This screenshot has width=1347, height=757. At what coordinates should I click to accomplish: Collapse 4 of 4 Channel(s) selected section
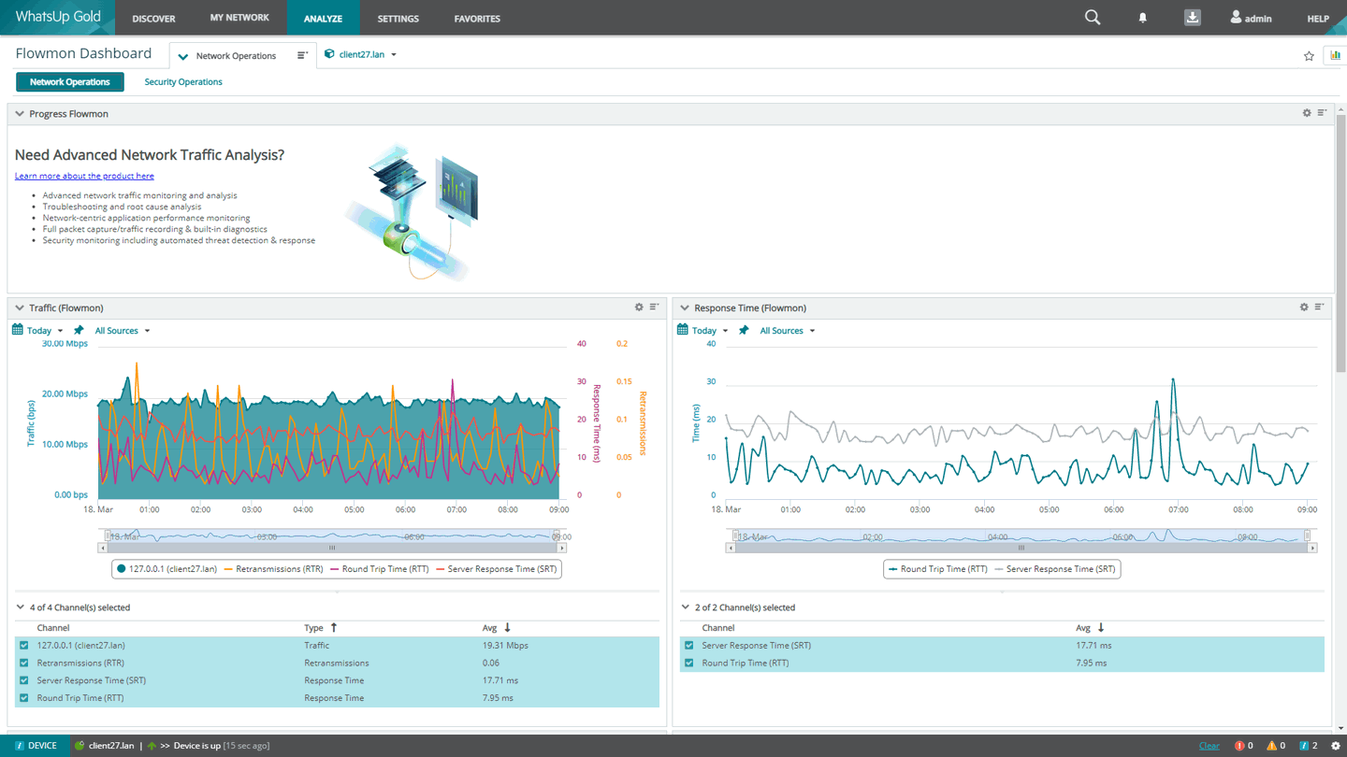click(x=21, y=607)
